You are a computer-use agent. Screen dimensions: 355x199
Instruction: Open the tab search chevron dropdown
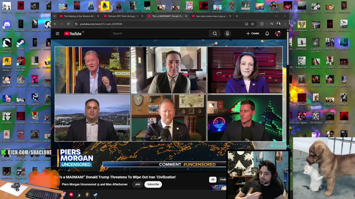(x=54, y=16)
